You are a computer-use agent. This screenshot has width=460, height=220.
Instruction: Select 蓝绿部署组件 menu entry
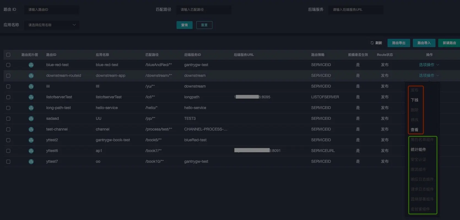point(422,199)
